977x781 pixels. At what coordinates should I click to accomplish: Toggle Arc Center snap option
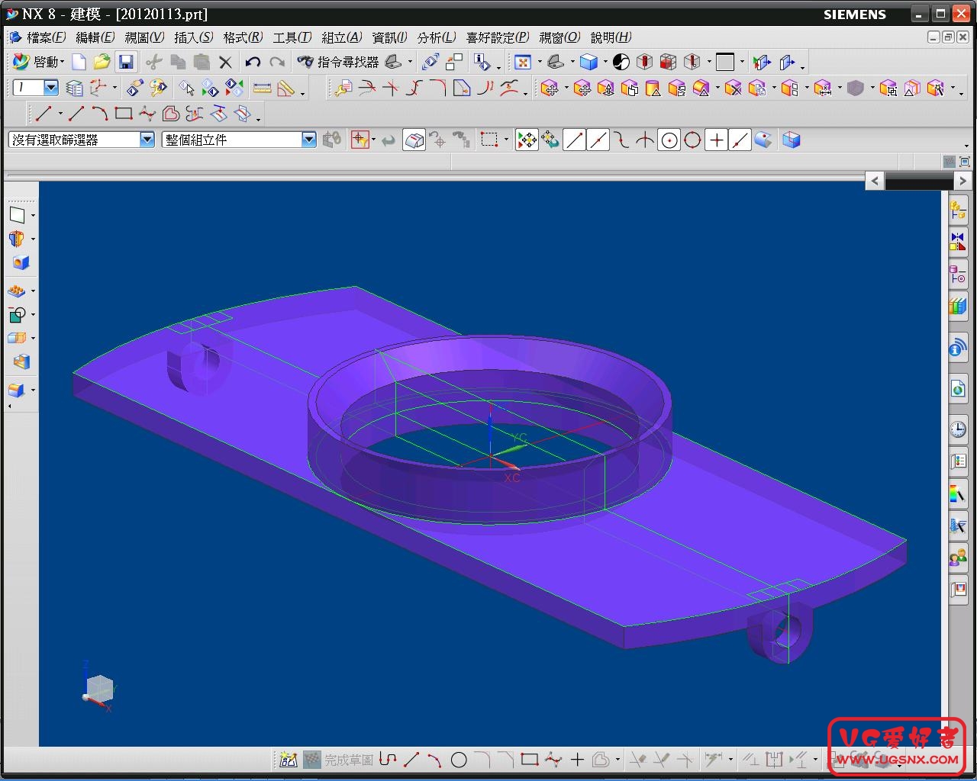669,140
